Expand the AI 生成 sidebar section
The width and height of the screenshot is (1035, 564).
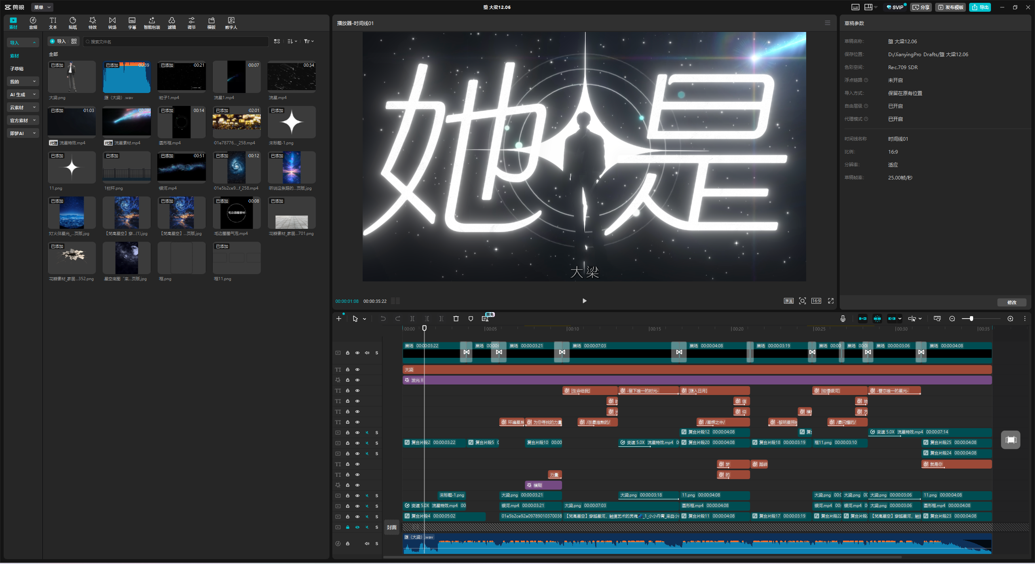(23, 95)
